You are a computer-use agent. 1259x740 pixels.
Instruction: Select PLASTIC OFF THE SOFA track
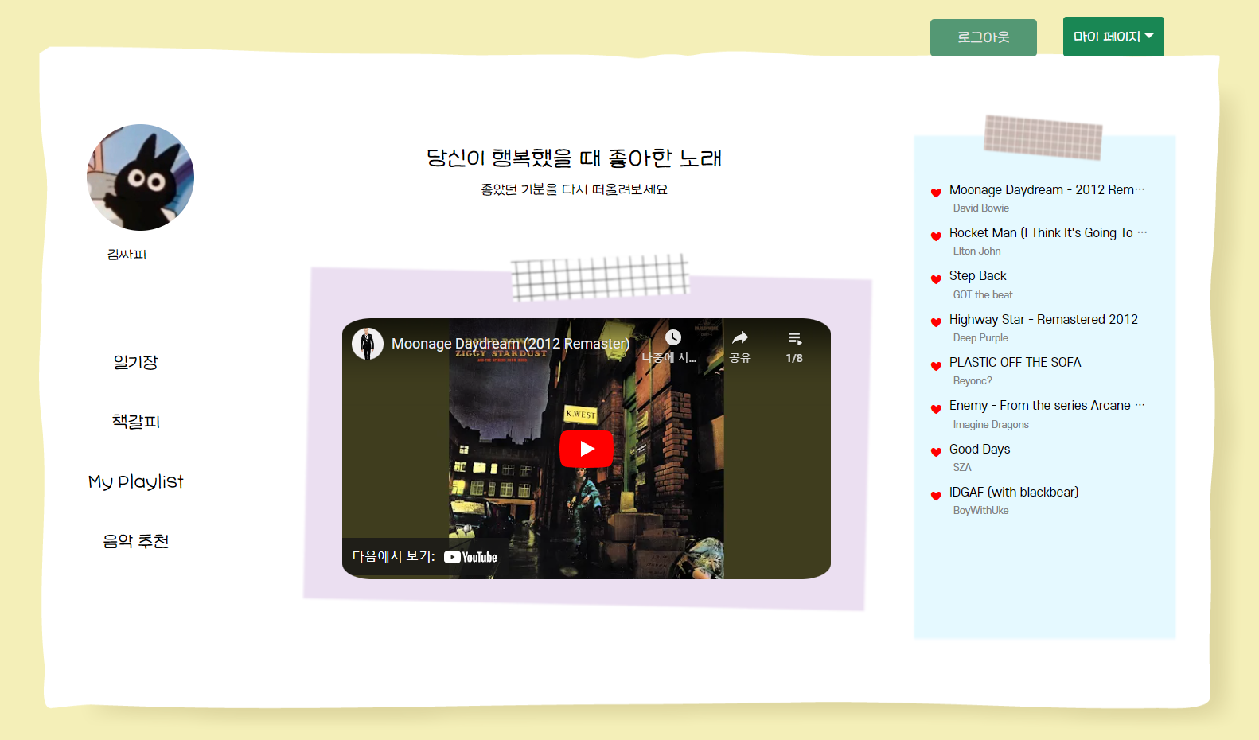click(x=1015, y=362)
